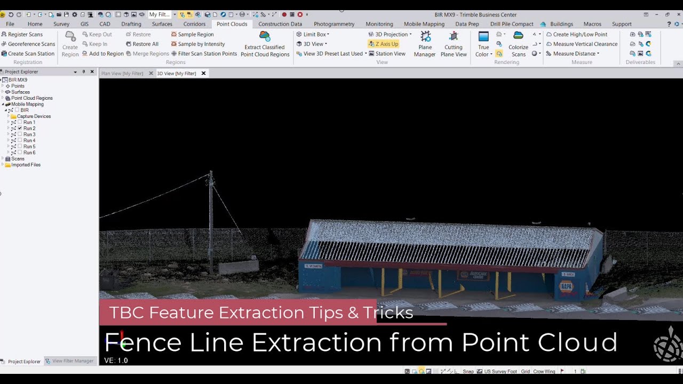Close the Project Explorer panel
Viewport: 683px width, 384px height.
point(92,71)
